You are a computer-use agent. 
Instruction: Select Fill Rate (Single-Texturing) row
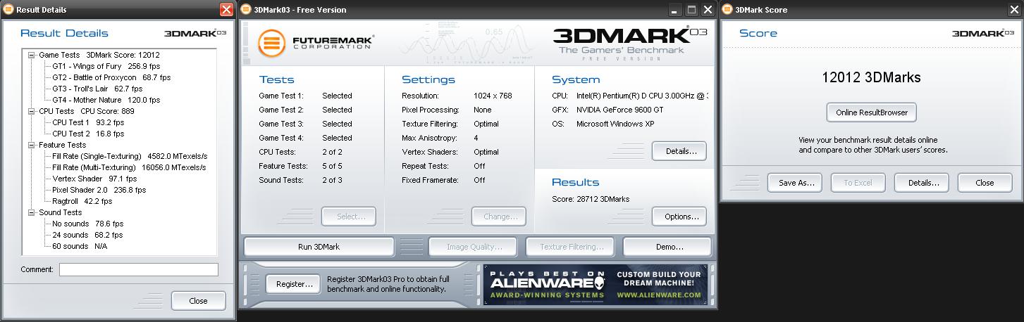pos(130,156)
